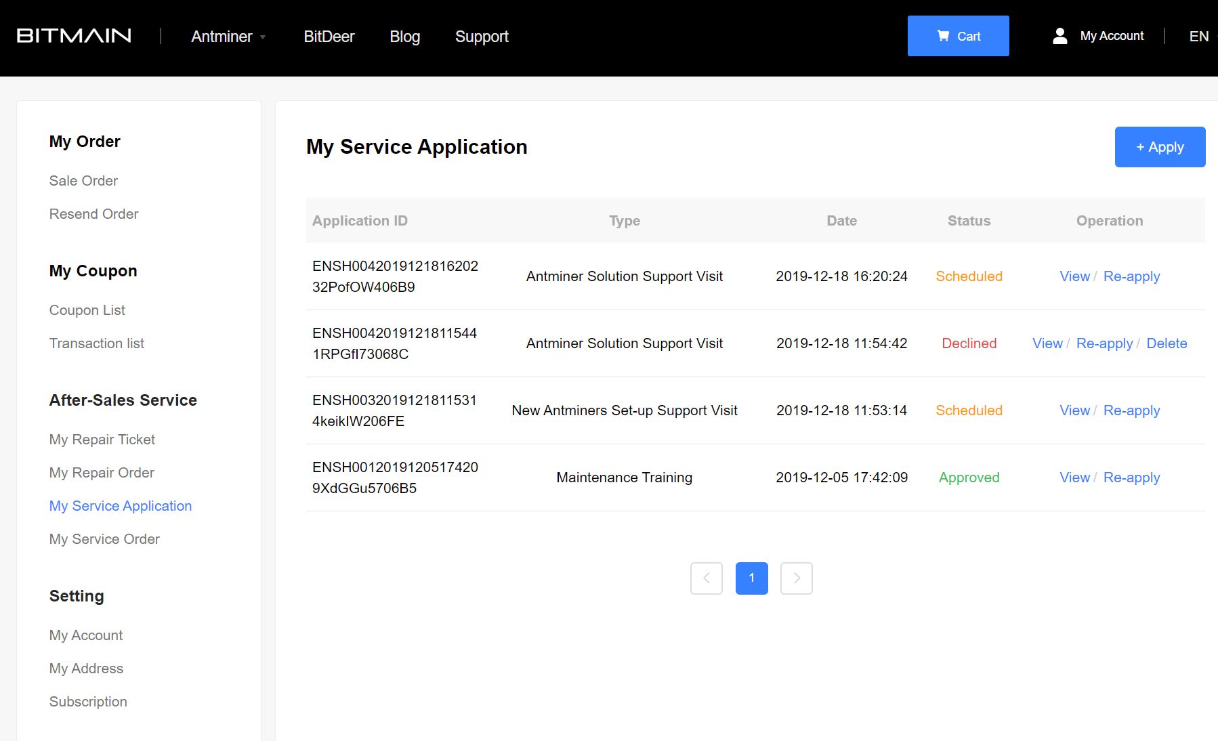
Task: Select My Service Application in sidebar
Action: [121, 506]
